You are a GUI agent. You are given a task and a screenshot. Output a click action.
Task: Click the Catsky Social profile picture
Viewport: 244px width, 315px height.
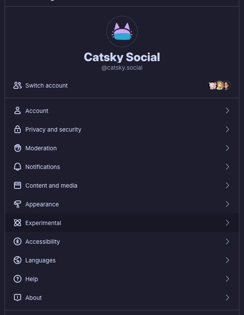(x=122, y=32)
